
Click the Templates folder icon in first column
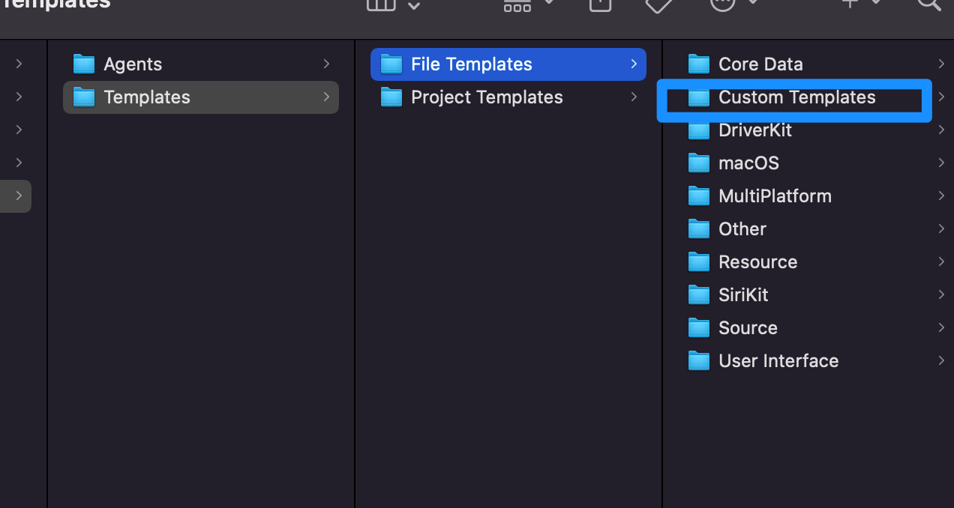84,97
